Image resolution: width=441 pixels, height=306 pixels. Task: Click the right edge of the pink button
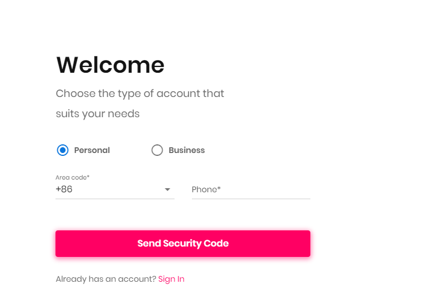coord(306,244)
